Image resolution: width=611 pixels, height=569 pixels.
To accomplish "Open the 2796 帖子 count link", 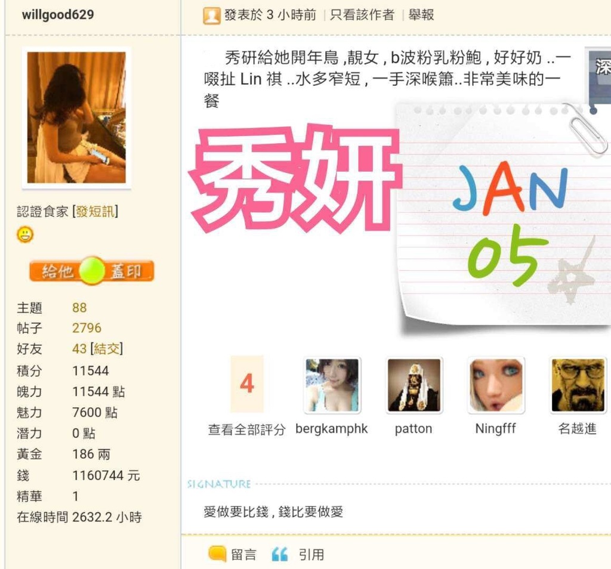I will [87, 328].
